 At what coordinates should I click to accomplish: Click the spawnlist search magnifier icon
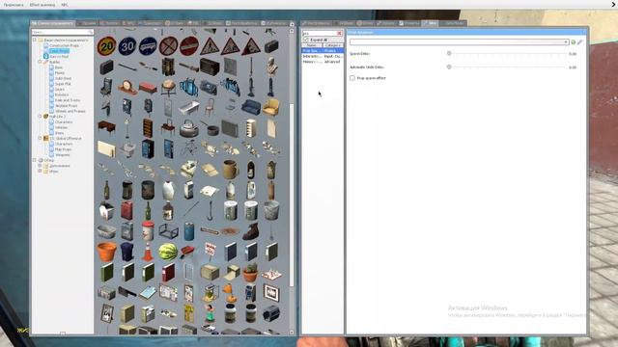click(x=91, y=32)
